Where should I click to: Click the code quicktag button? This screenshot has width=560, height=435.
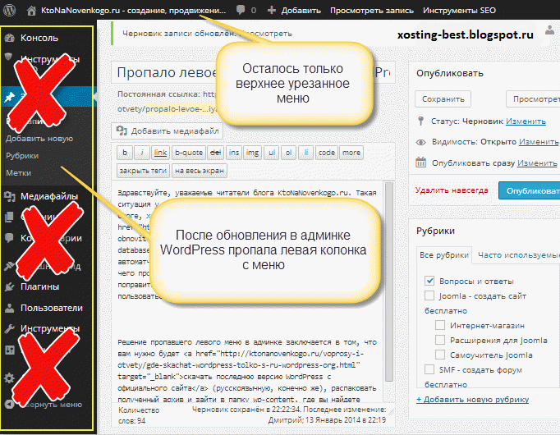327,153
